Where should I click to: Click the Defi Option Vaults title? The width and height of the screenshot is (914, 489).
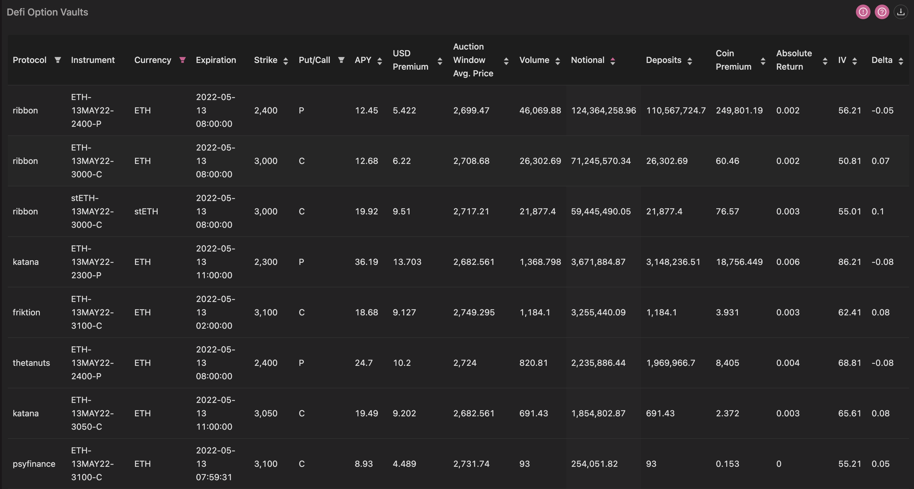[47, 12]
